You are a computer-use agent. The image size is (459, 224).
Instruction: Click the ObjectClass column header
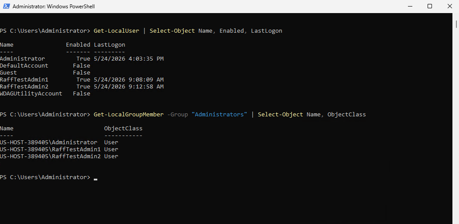click(123, 129)
